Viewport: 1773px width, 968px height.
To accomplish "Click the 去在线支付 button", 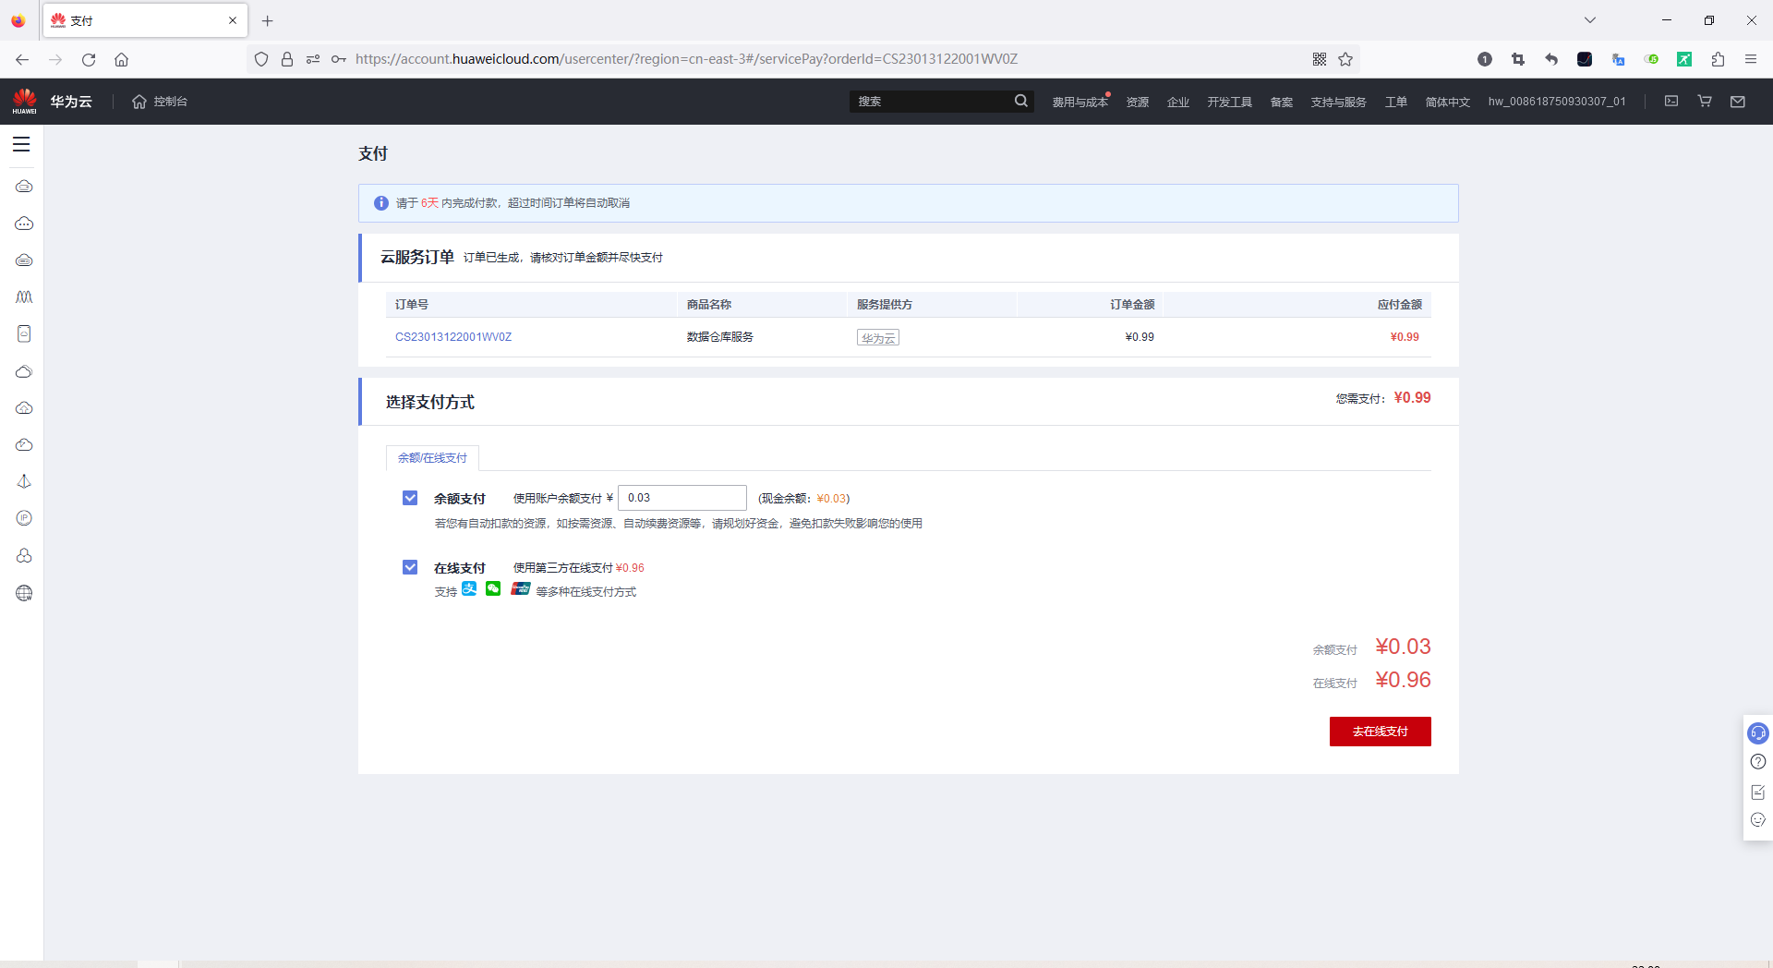I will click(1381, 732).
